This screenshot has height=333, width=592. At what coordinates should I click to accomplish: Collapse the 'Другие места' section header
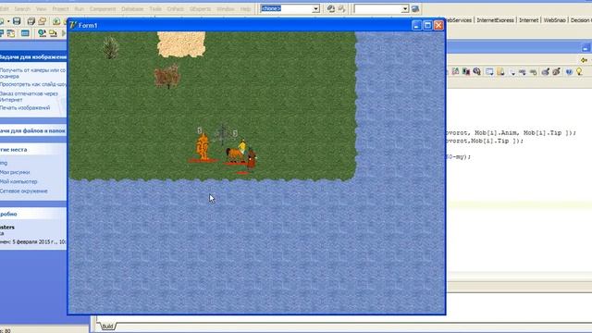click(33, 150)
